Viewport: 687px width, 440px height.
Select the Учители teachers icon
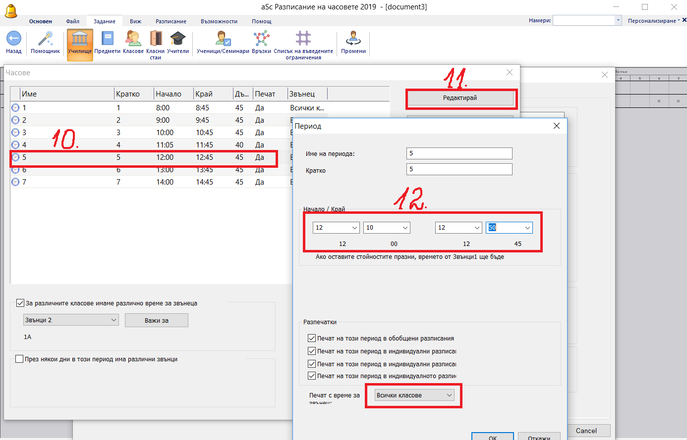[177, 39]
